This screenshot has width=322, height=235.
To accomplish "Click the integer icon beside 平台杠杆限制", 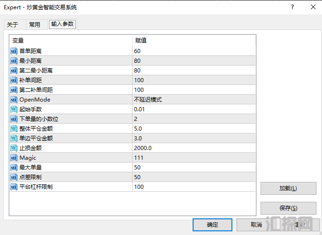I will coord(14,187).
